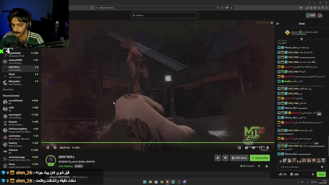This screenshot has height=185, width=329.
Task: Open browser zoom magnifier icon
Action: tap(218, 8)
